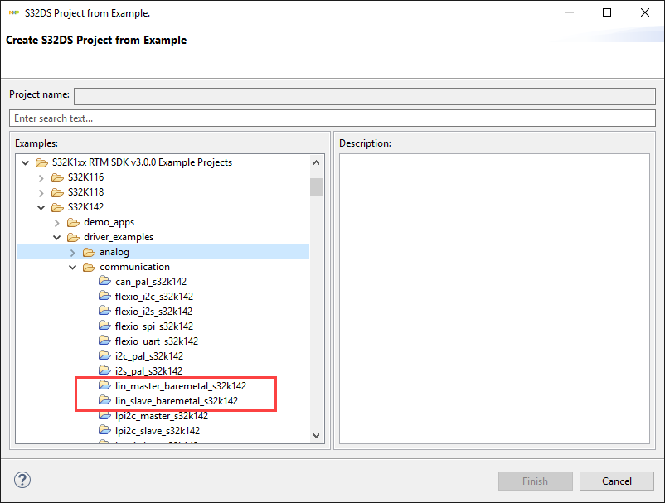The height and width of the screenshot is (503, 665).
Task: Select flexio_uart_s32k142 example
Action: pyautogui.click(x=157, y=341)
